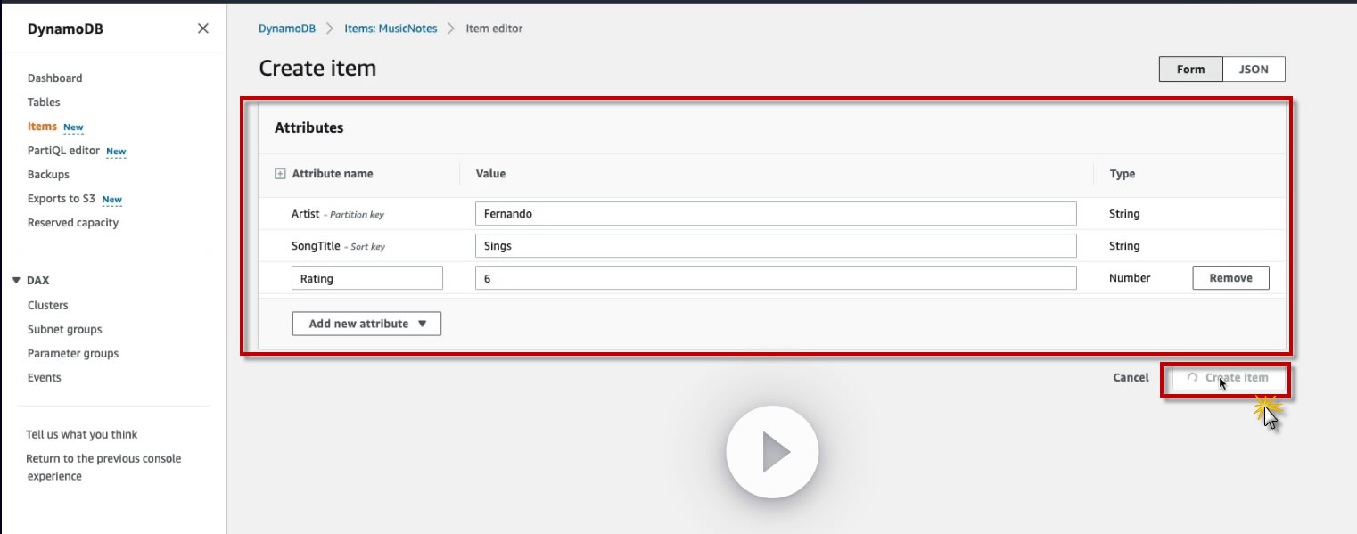Click the Number type label for Rating

tap(1130, 278)
